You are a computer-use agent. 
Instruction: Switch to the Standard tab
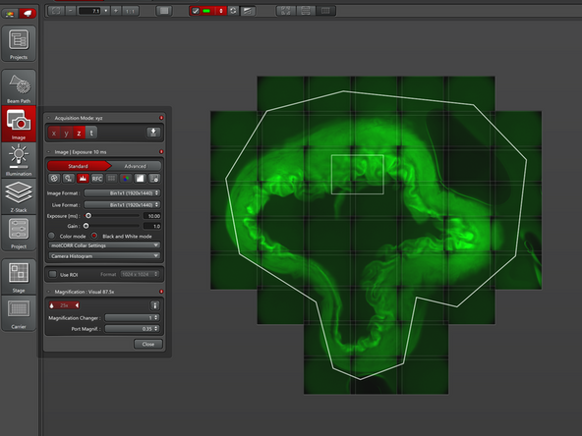click(79, 166)
